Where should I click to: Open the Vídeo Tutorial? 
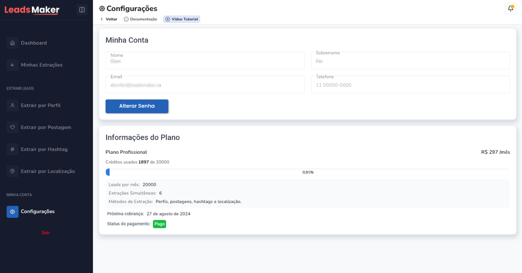click(x=181, y=19)
